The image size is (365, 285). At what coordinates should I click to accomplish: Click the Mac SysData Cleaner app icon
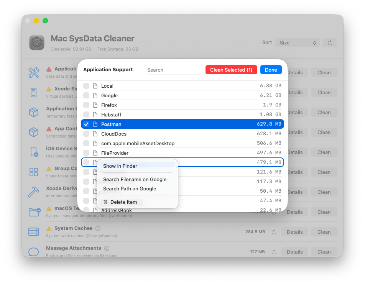click(37, 43)
